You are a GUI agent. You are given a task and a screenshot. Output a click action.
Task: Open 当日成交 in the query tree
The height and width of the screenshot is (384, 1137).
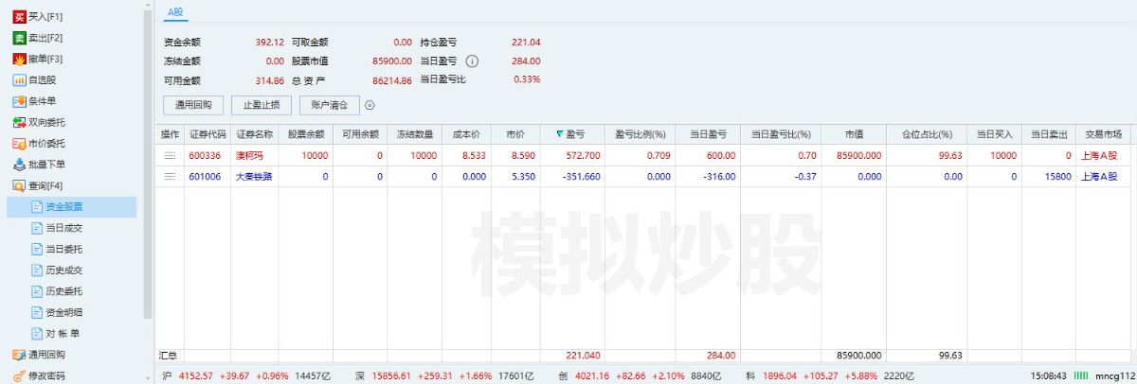[x=63, y=228]
